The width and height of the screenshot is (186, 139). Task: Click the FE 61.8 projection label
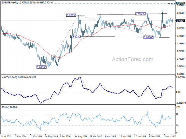171,3
